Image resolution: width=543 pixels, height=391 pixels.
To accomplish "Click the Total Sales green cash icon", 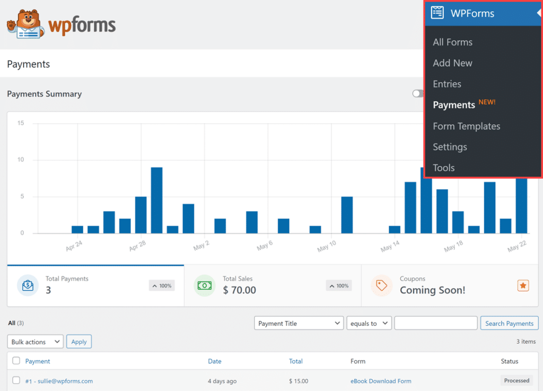I will [x=204, y=285].
